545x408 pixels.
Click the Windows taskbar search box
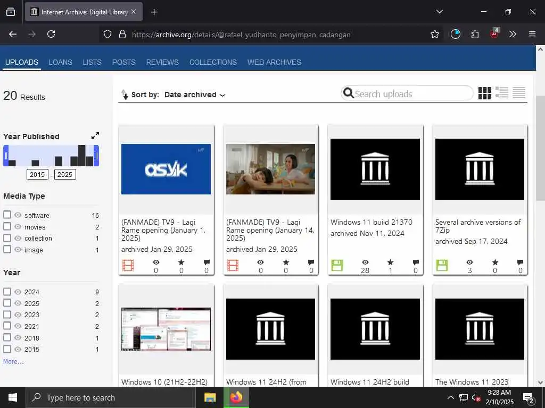111,397
